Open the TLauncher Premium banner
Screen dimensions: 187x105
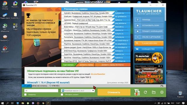point(149,58)
